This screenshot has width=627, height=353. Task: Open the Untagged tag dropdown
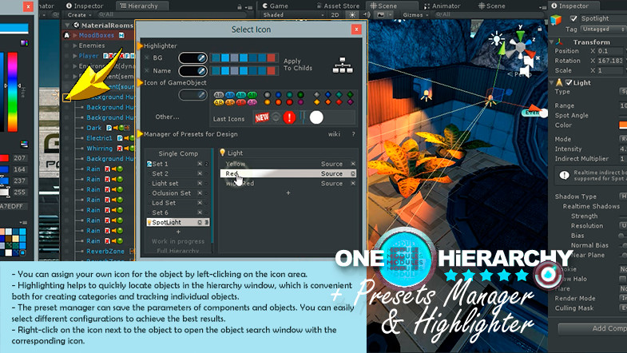click(603, 30)
